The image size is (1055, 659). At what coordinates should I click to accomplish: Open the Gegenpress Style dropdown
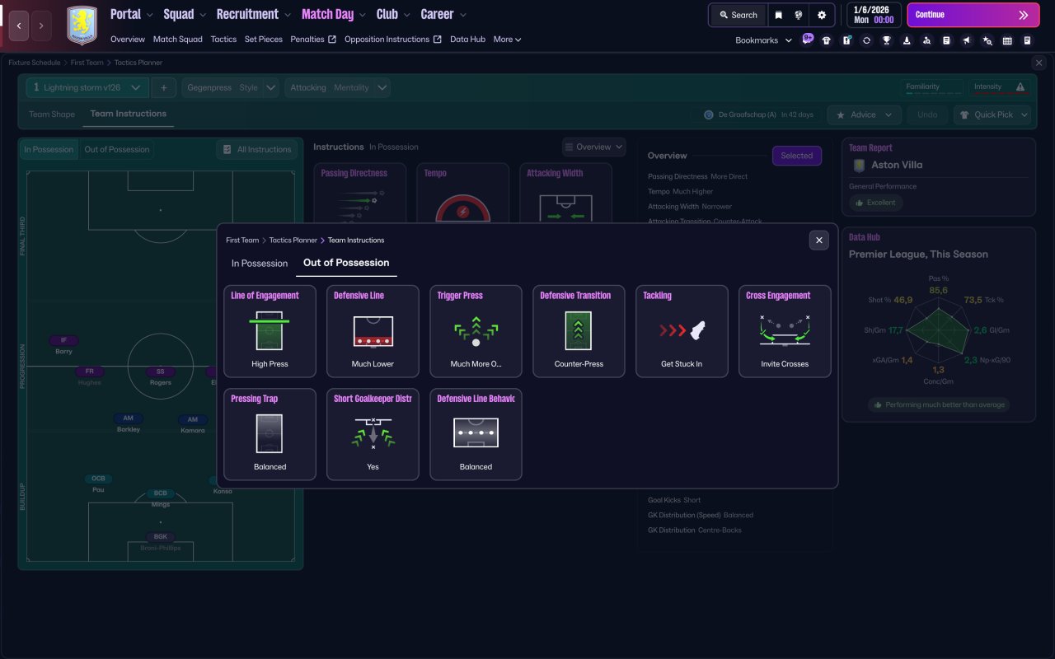230,87
